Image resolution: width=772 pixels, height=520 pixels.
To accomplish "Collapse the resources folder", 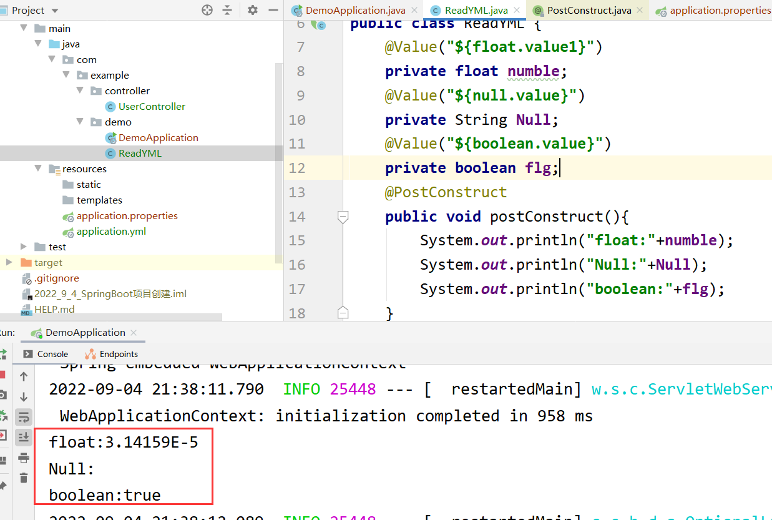I will pos(38,169).
